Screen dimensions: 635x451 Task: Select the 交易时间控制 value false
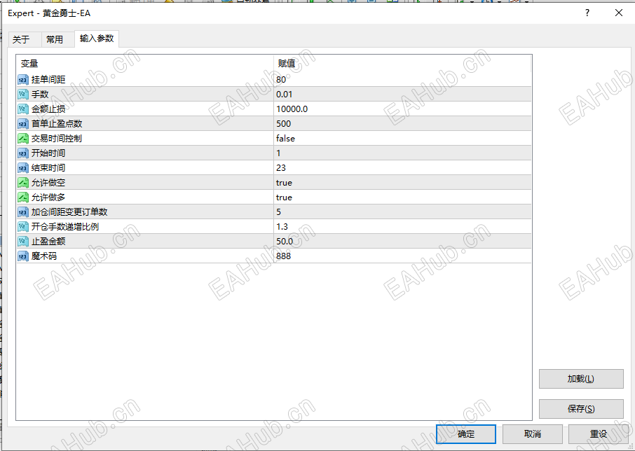click(285, 139)
